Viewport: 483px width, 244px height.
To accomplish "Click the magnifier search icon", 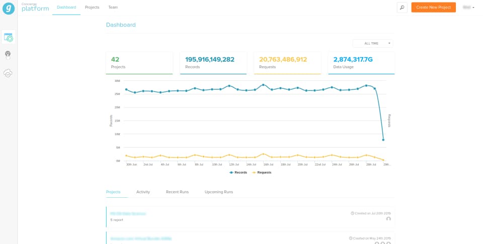I will [x=402, y=8].
